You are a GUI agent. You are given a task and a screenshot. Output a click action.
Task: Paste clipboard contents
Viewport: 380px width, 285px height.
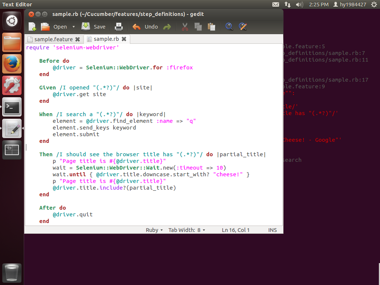coord(211,27)
